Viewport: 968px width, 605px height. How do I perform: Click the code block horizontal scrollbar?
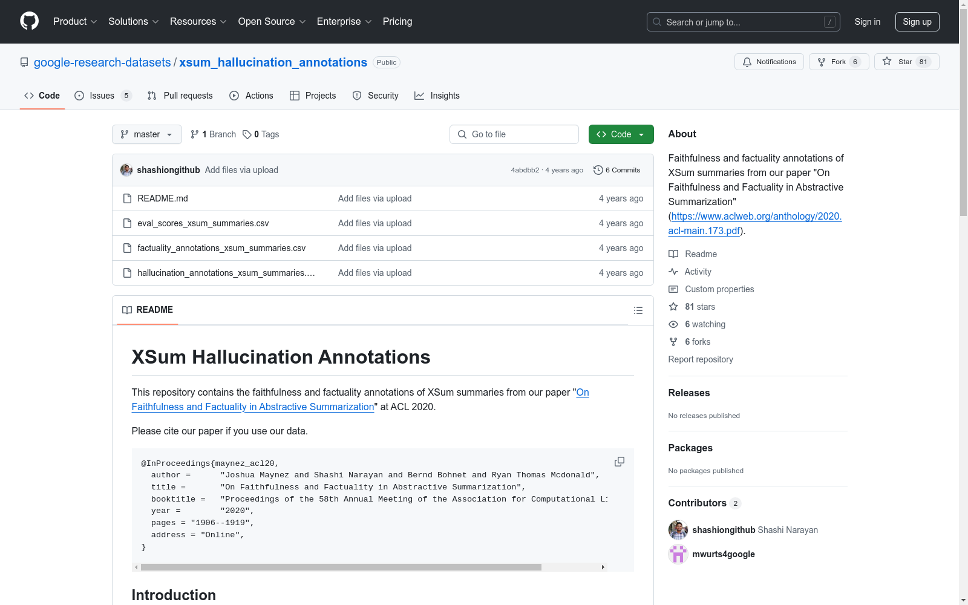click(341, 567)
